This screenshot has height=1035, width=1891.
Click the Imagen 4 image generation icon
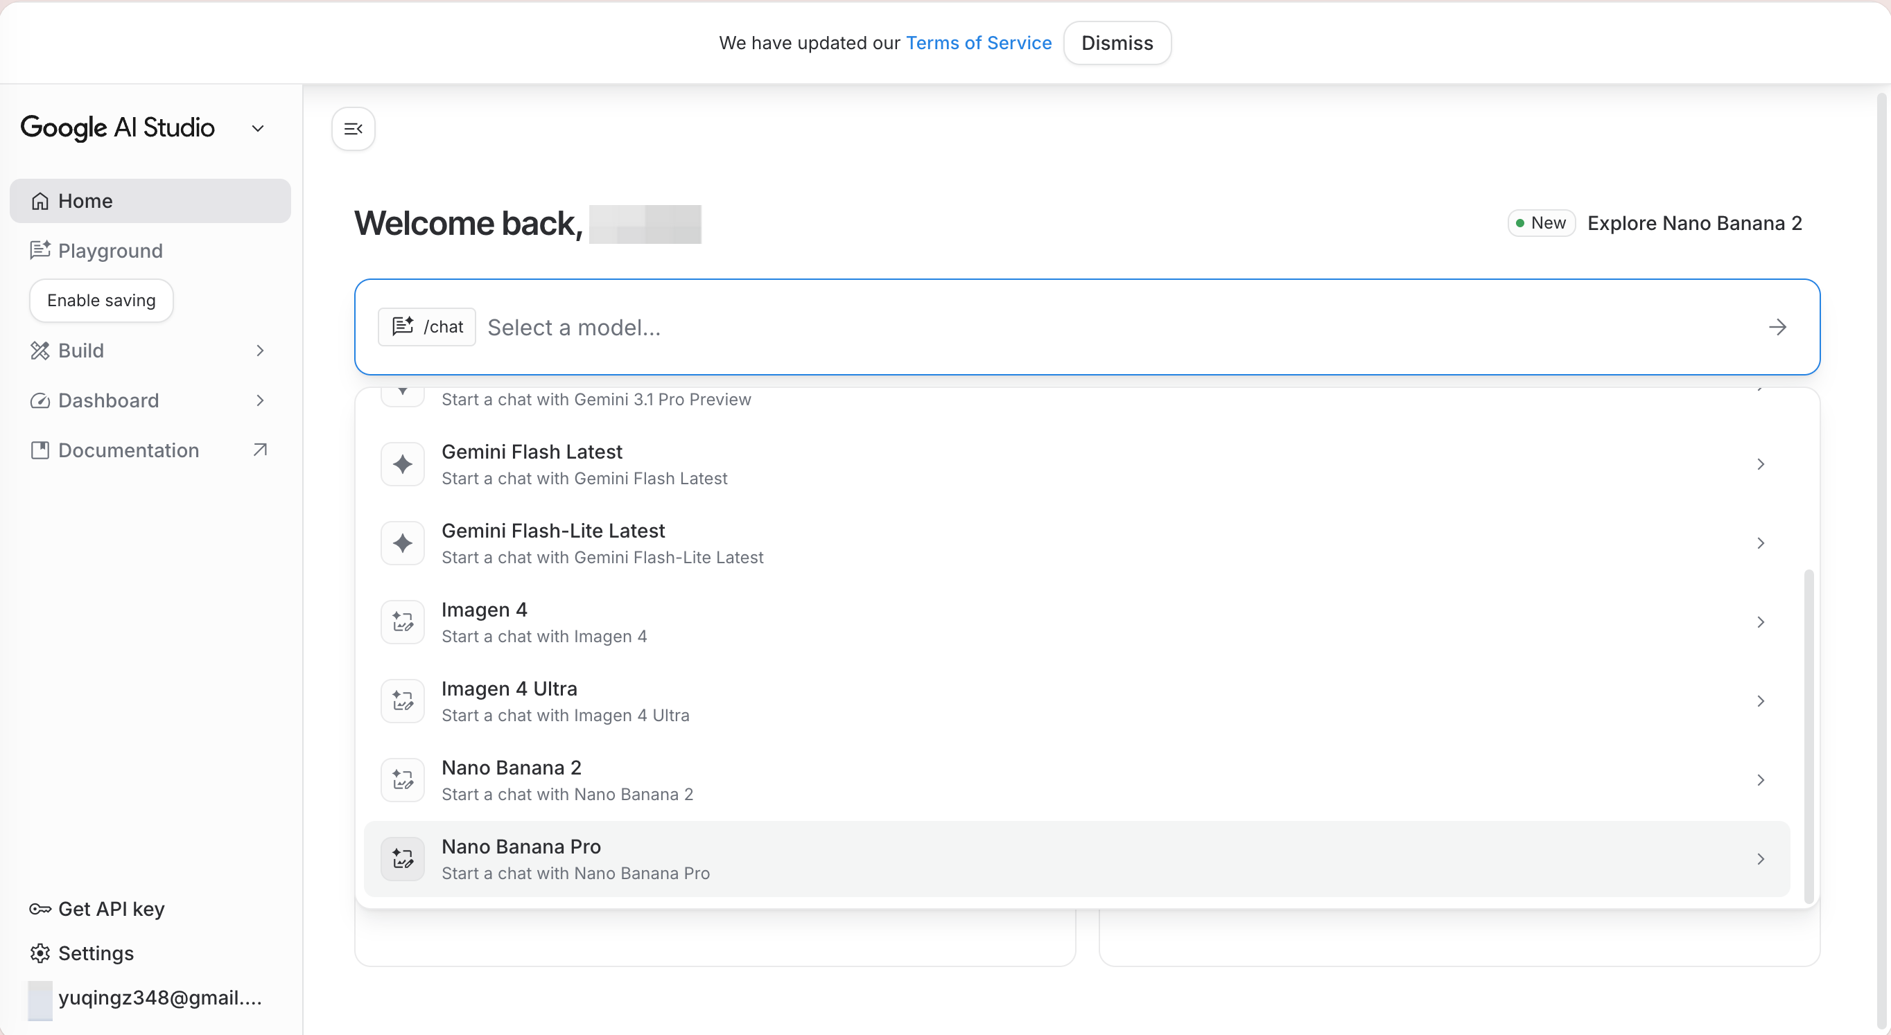pos(402,621)
